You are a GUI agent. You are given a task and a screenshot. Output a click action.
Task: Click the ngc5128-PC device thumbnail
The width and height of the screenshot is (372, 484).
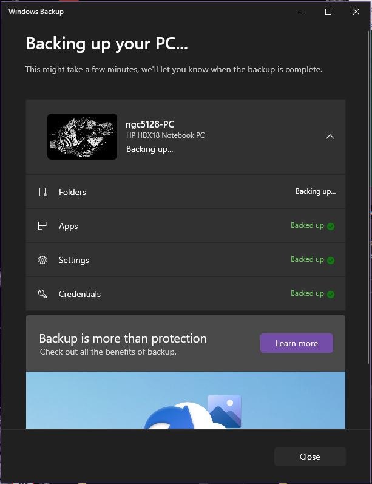(x=82, y=137)
